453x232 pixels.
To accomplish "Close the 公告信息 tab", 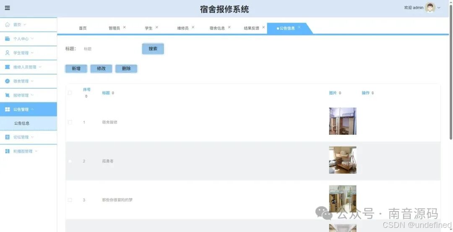I will (x=299, y=27).
